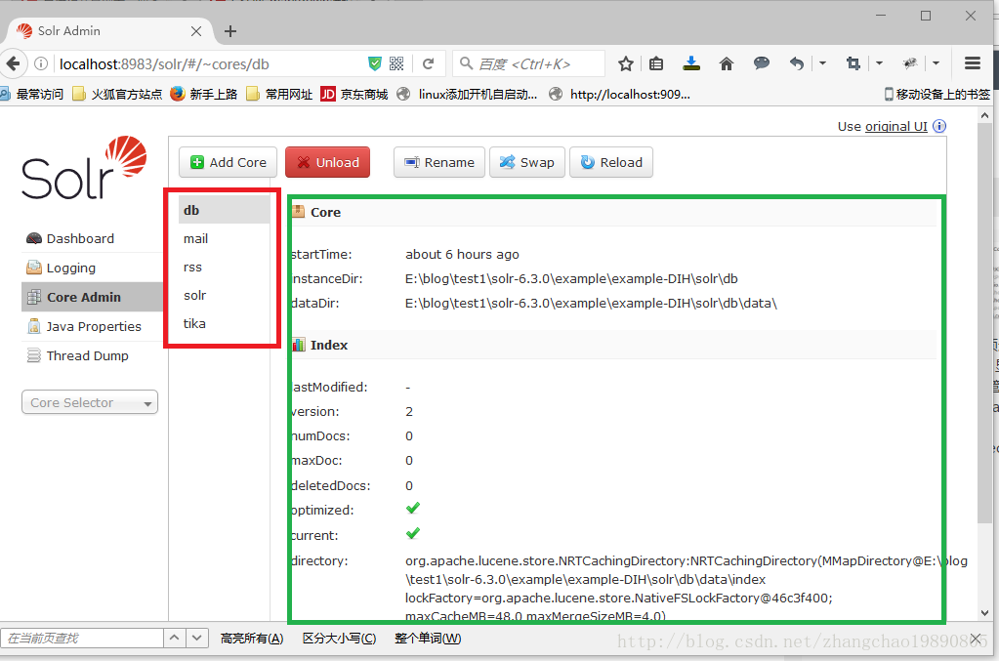Click the Add Core button
This screenshot has width=999, height=661.
coord(228,162)
